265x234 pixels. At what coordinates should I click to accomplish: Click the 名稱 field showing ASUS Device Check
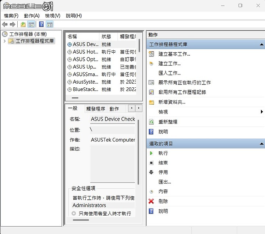[x=113, y=119]
